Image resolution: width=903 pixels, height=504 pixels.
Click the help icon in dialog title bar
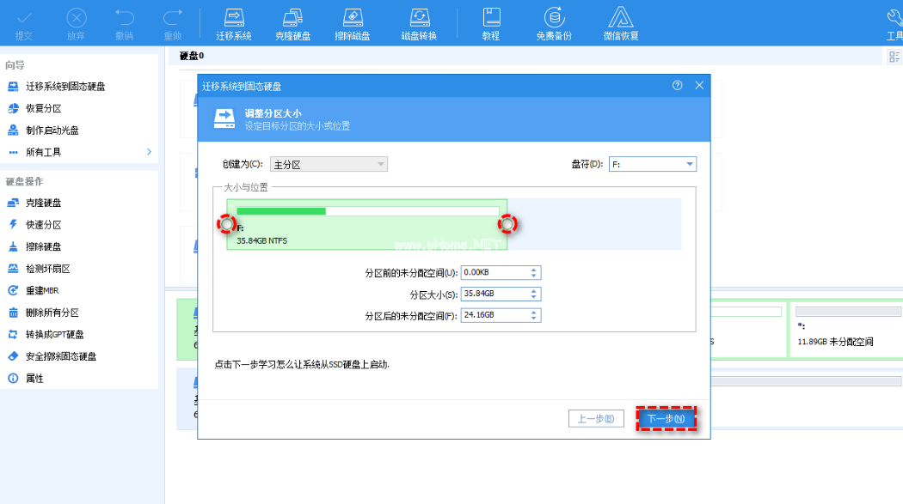coord(678,86)
